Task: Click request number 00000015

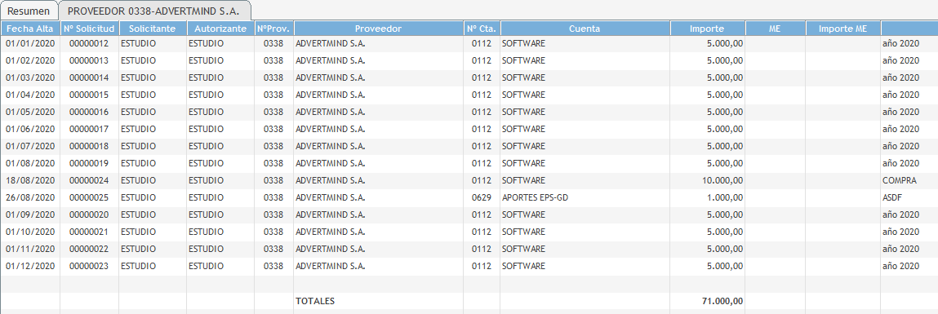Action: tap(89, 95)
